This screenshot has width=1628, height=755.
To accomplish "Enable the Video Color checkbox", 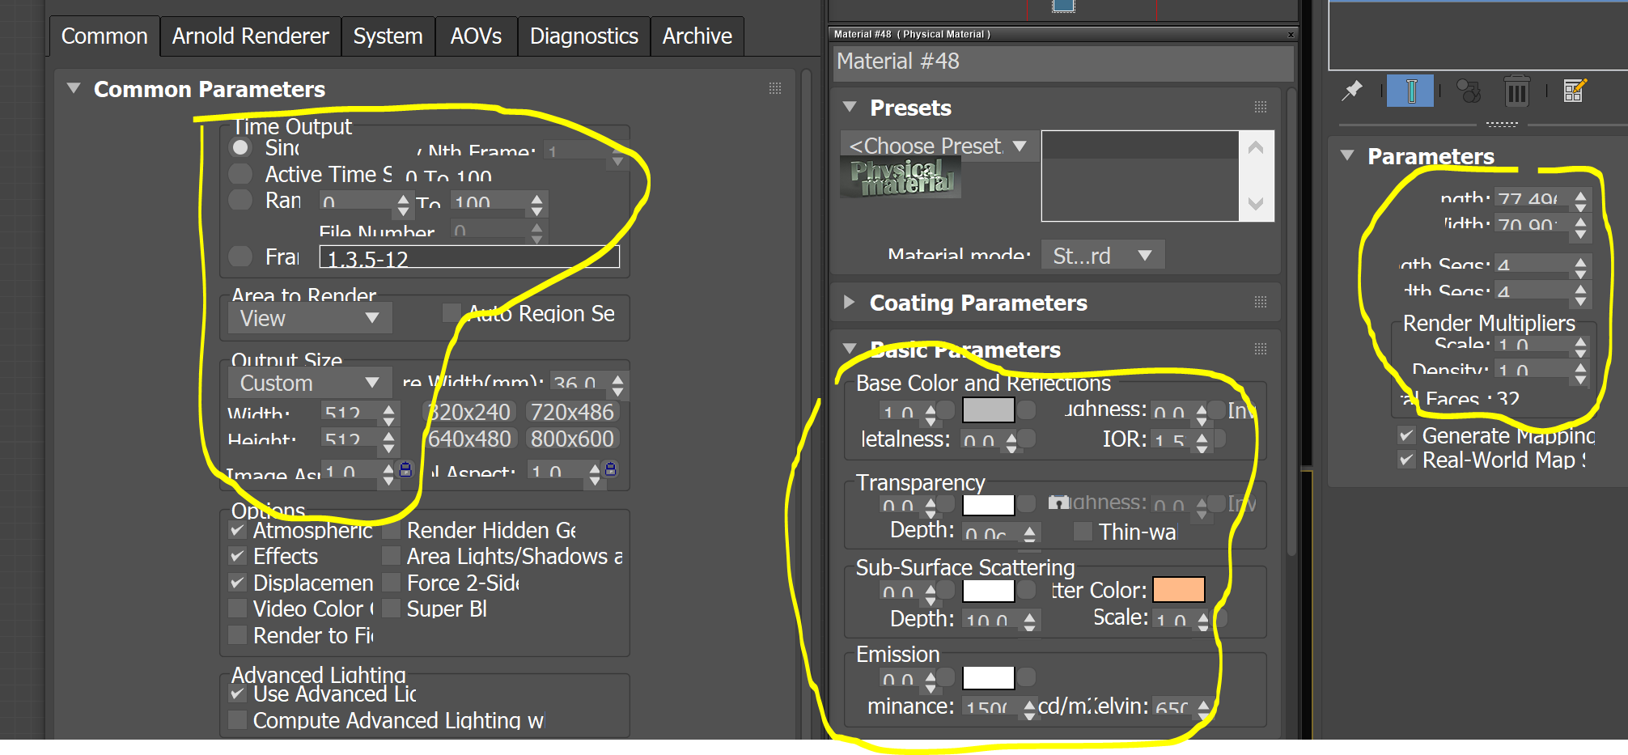I will coord(237,609).
